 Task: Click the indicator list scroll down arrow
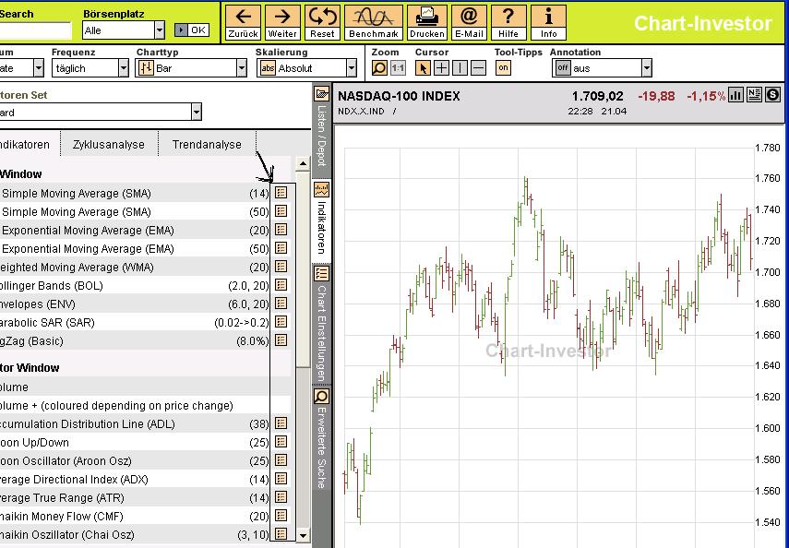[x=303, y=535]
